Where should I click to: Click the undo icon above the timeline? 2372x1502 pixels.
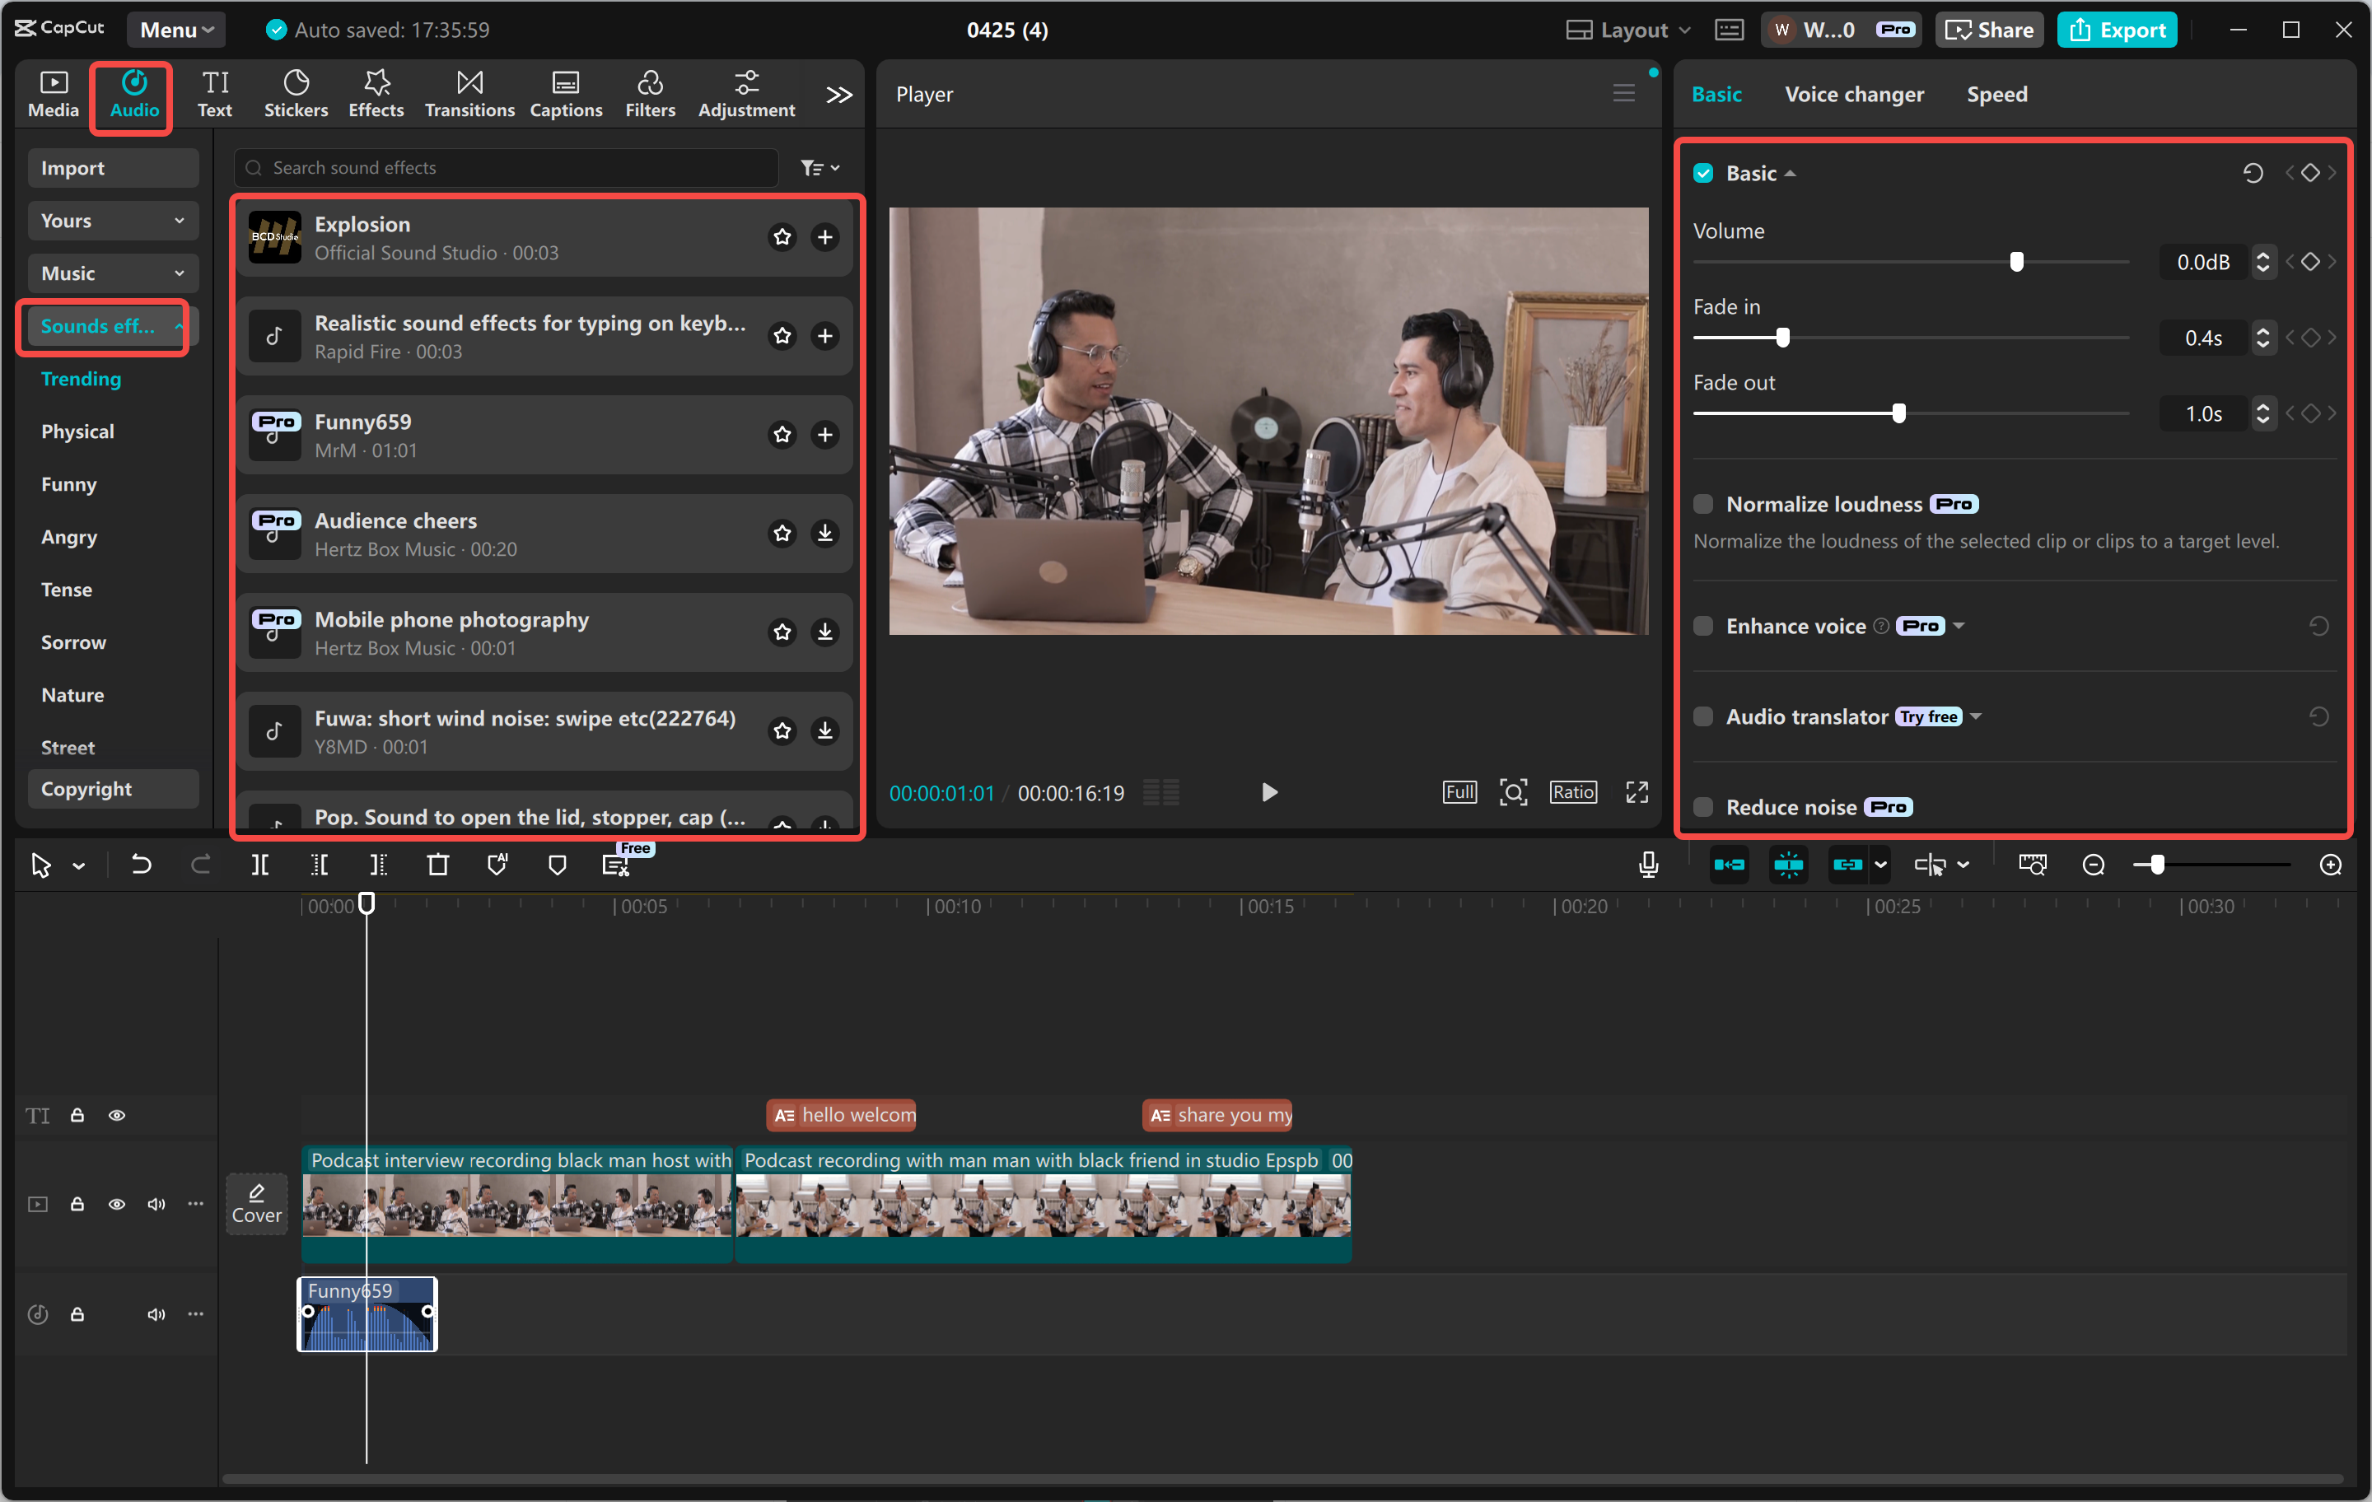coord(141,864)
